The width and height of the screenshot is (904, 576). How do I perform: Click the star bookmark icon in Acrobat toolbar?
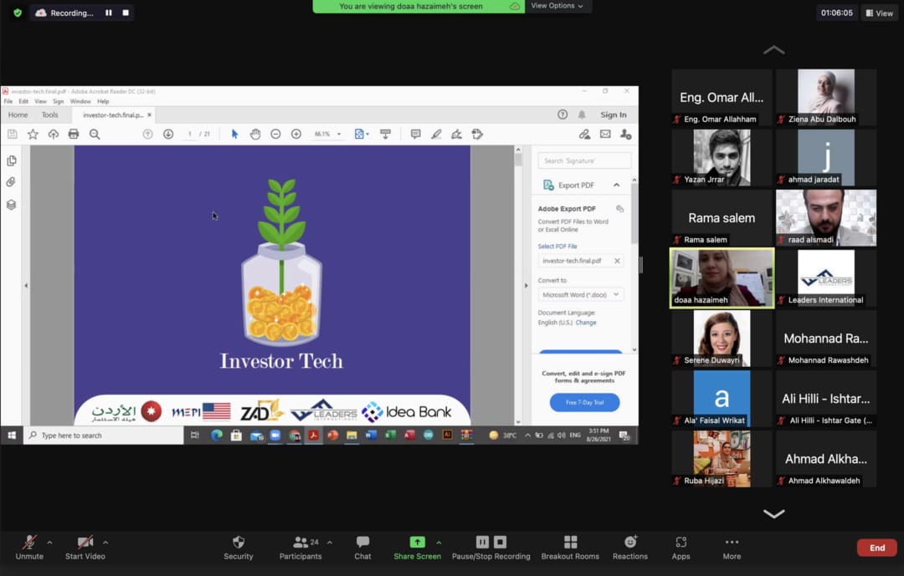33,135
